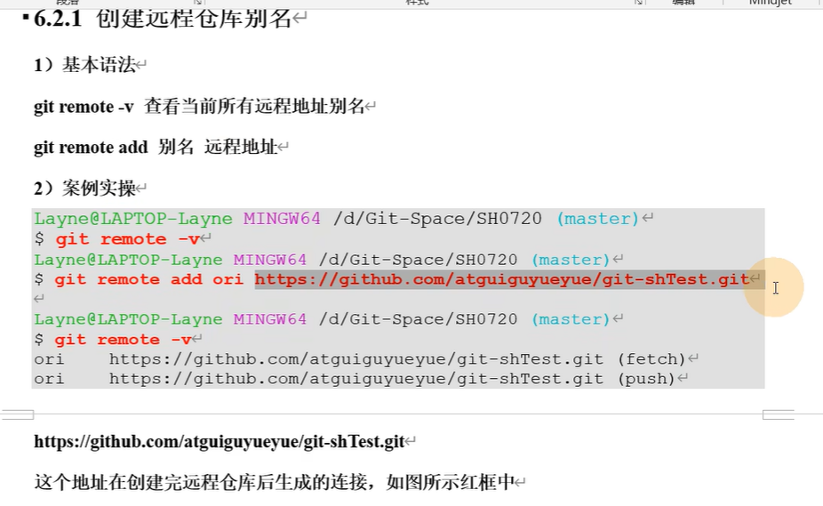Click the phrase 如图所示红框中

click(x=450, y=482)
